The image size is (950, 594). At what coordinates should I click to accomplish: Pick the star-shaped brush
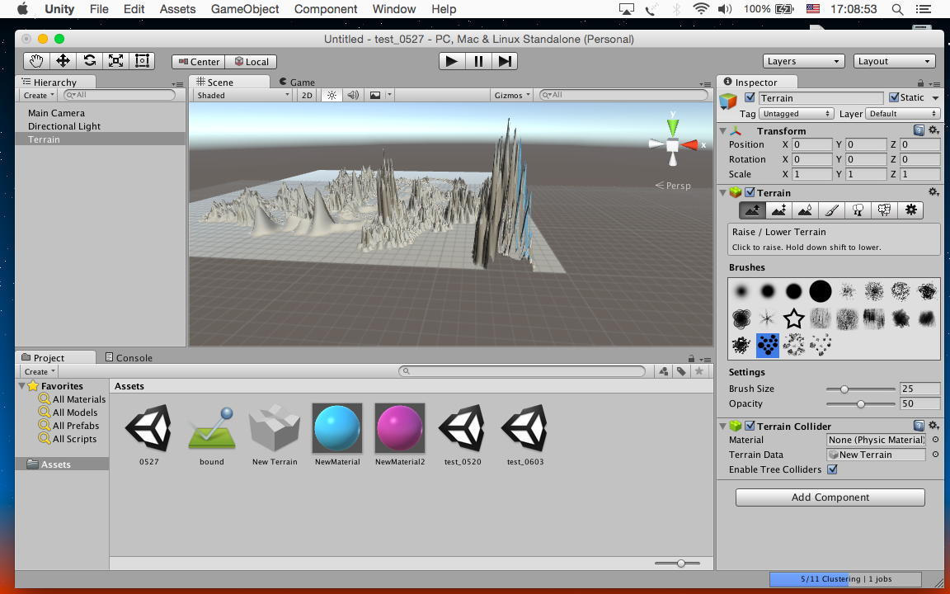pos(793,318)
